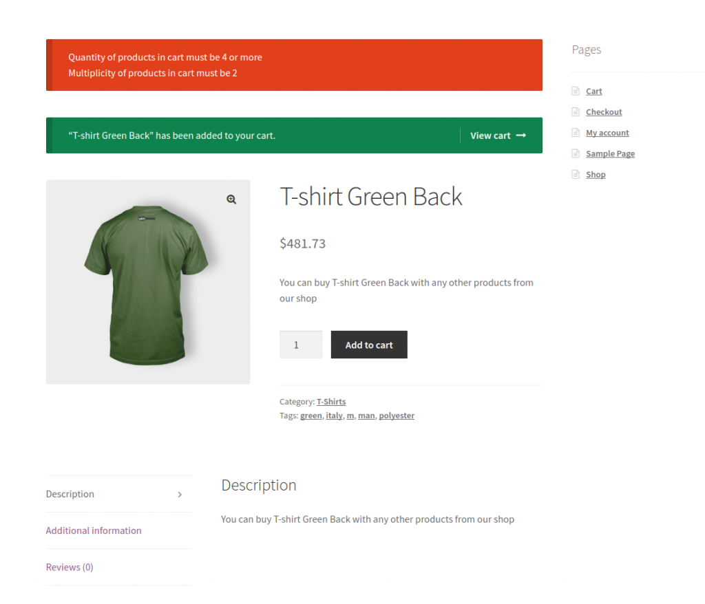The image size is (705, 604).
Task: Click the page icon beside Cart
Action: pos(576,91)
